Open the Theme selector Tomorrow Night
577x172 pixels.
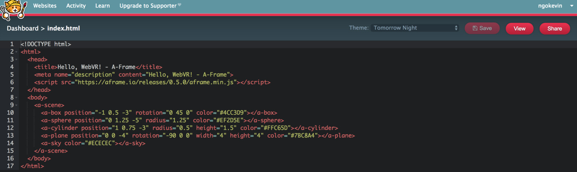[415, 28]
